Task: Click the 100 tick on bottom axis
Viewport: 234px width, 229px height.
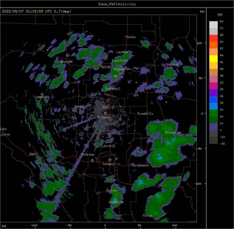Action: pyautogui.click(x=175, y=225)
